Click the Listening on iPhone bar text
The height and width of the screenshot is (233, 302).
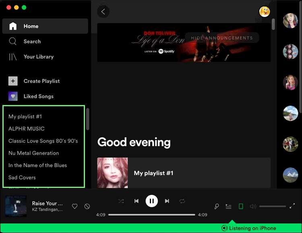[x=252, y=228]
